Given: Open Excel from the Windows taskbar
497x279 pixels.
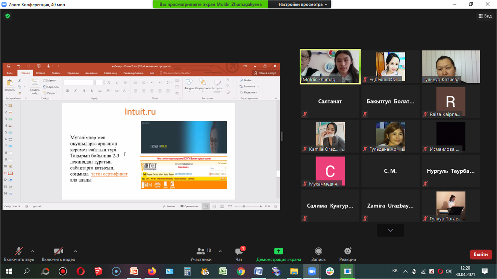Looking at the screenshot, I should [223, 271].
